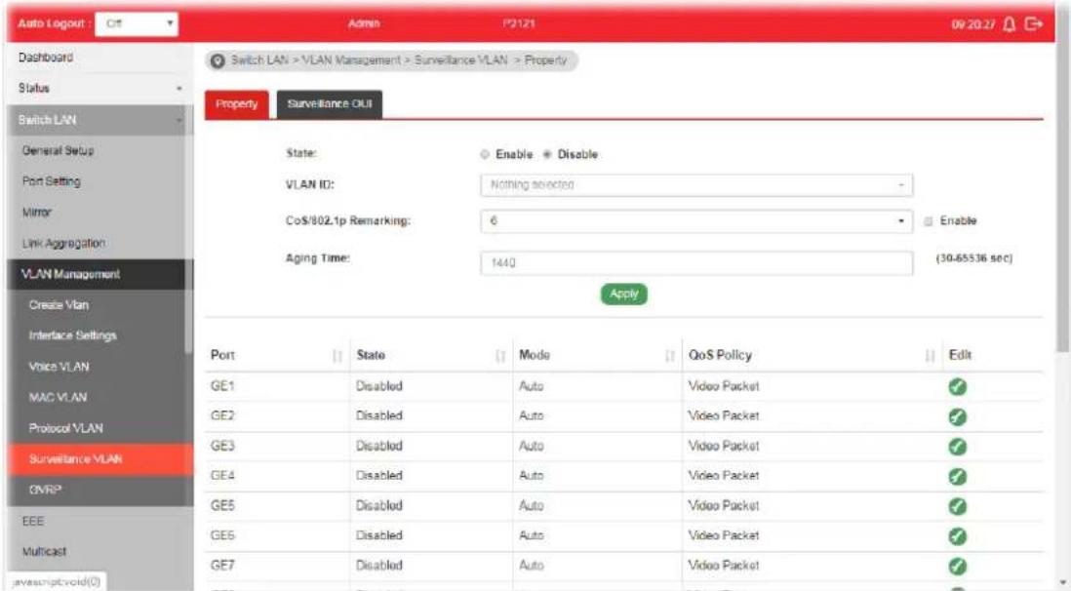The width and height of the screenshot is (1071, 591).
Task: Edit port GE5 surveillance settings
Action: pyautogui.click(x=958, y=506)
